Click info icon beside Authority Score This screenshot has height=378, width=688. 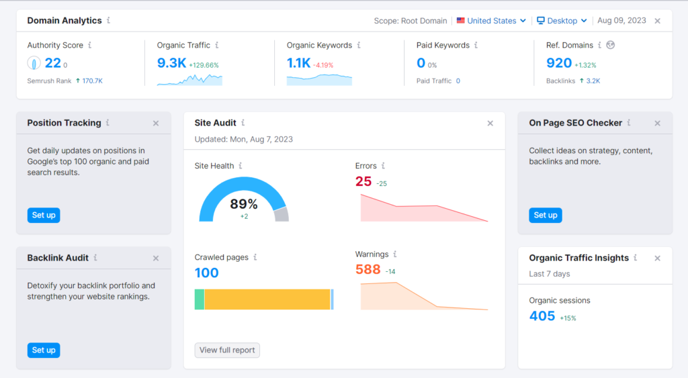click(90, 46)
